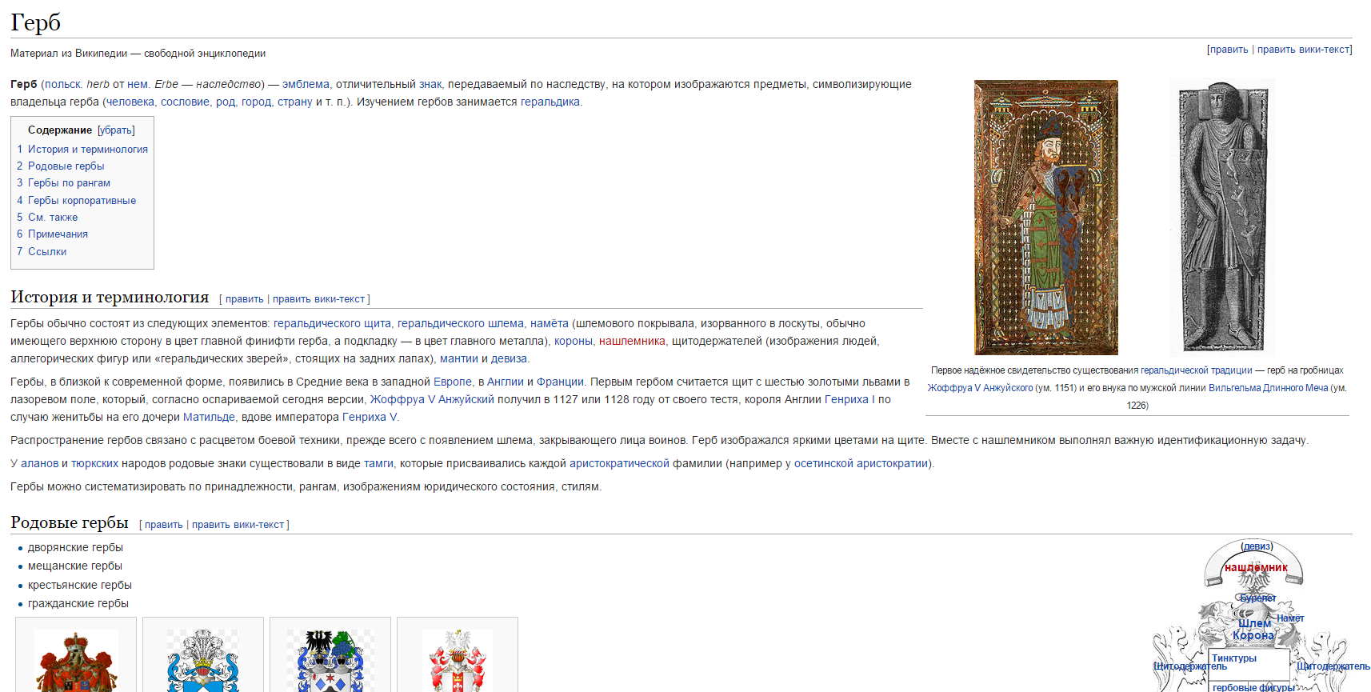Screen dimensions: 1371x692
Task: Click the 'Тинктуры' label in the heraldry diagram
Action: (1233, 658)
